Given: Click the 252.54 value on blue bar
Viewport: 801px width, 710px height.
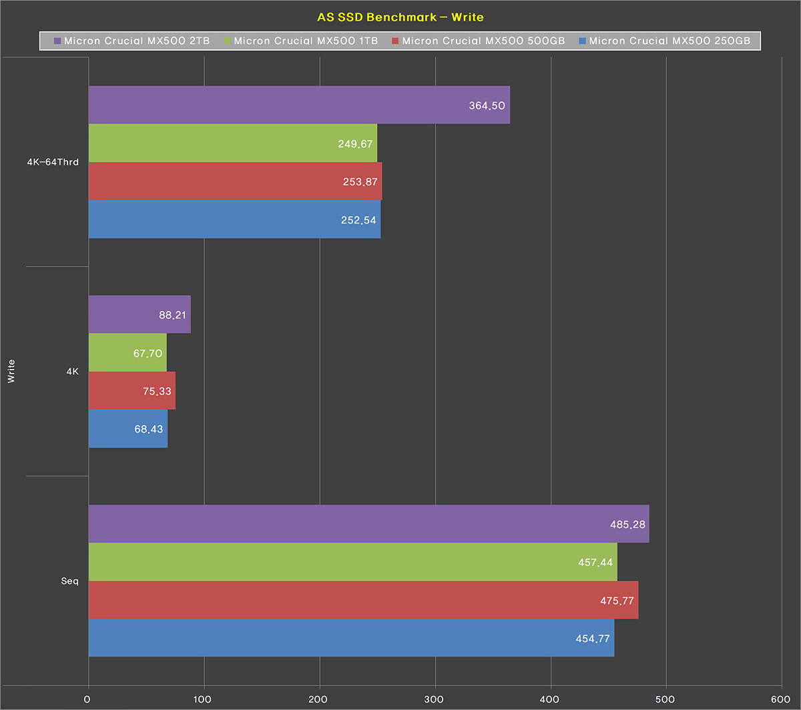Looking at the screenshot, I should click(x=358, y=220).
